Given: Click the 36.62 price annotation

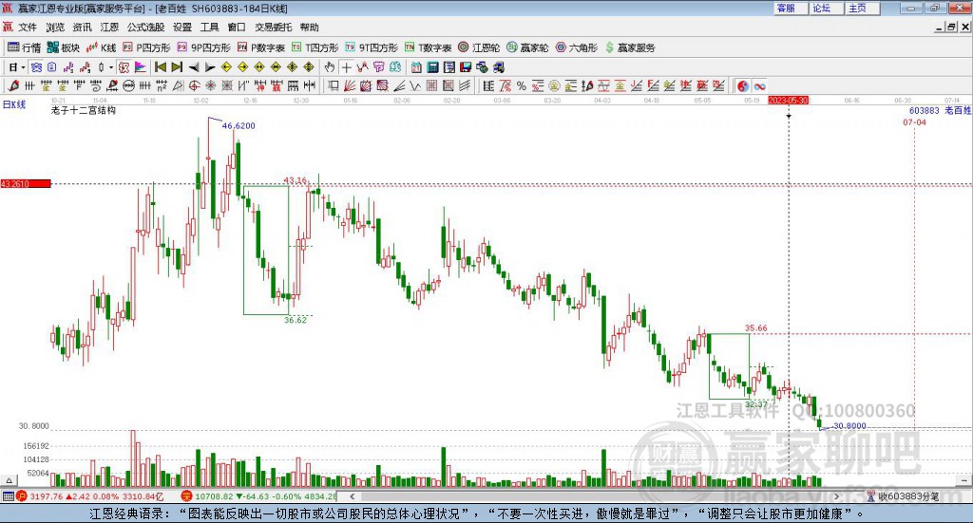Looking at the screenshot, I should click(296, 320).
